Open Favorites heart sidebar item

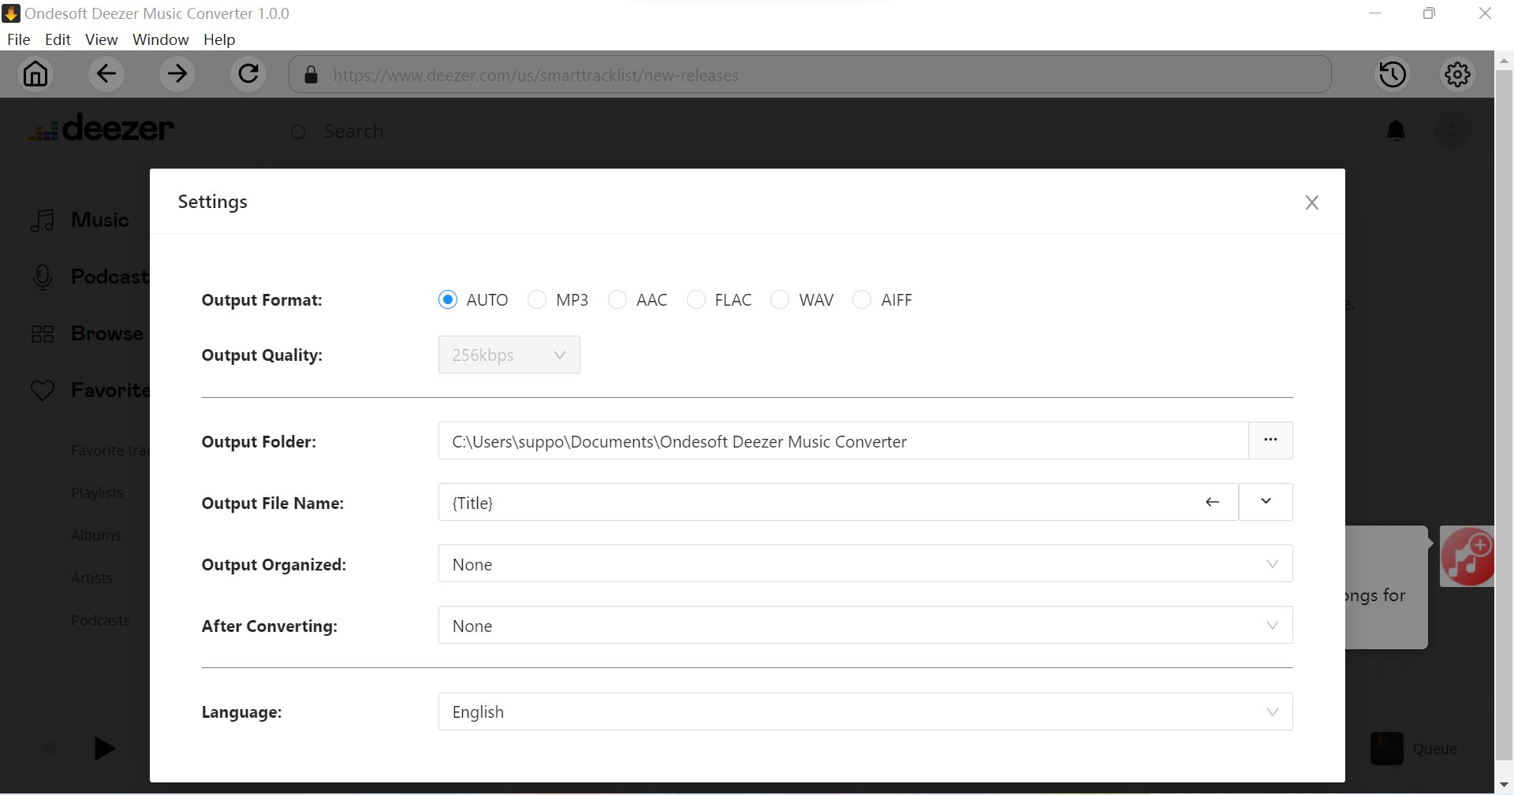[90, 390]
